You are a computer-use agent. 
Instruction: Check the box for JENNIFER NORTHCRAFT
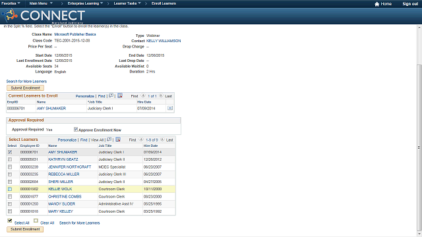[10, 167]
